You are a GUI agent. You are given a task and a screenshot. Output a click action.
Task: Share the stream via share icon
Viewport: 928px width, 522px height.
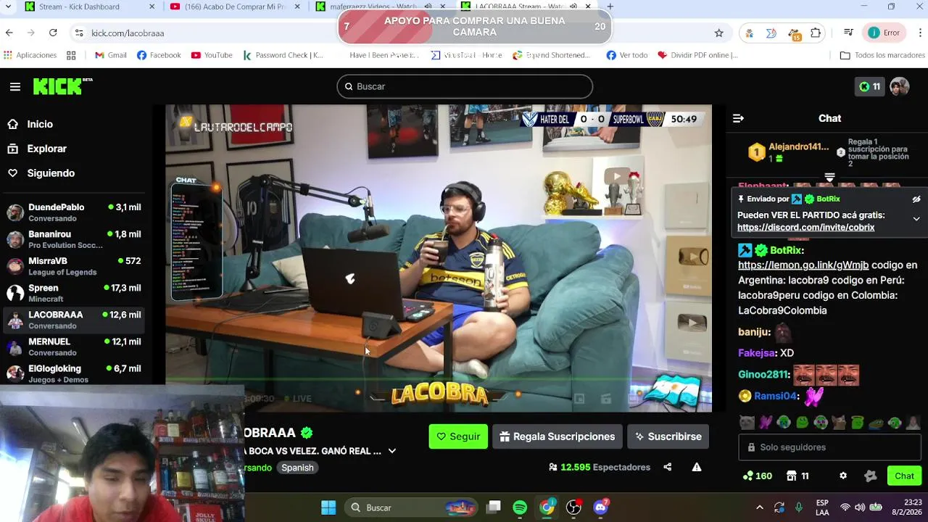pyautogui.click(x=667, y=468)
